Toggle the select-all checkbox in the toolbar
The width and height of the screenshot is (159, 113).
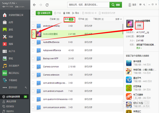(33, 13)
